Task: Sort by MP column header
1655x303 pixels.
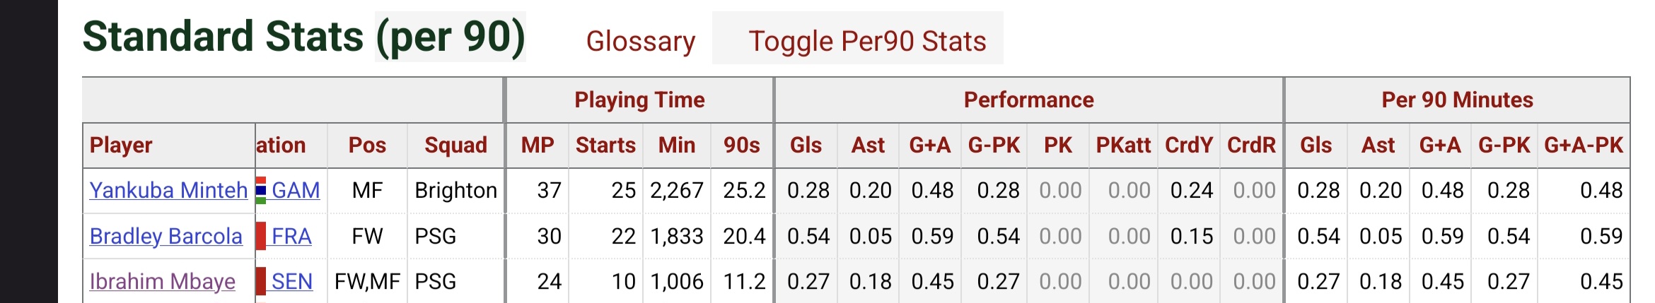Action: point(538,145)
